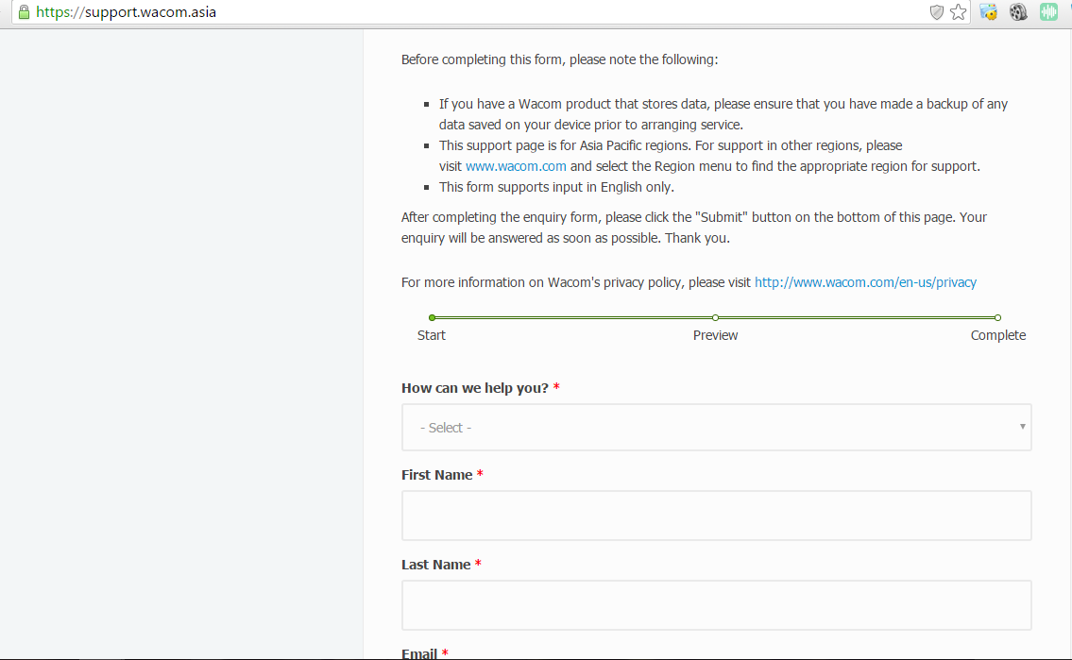
Task: Click the 'Start' progress label
Action: [432, 335]
